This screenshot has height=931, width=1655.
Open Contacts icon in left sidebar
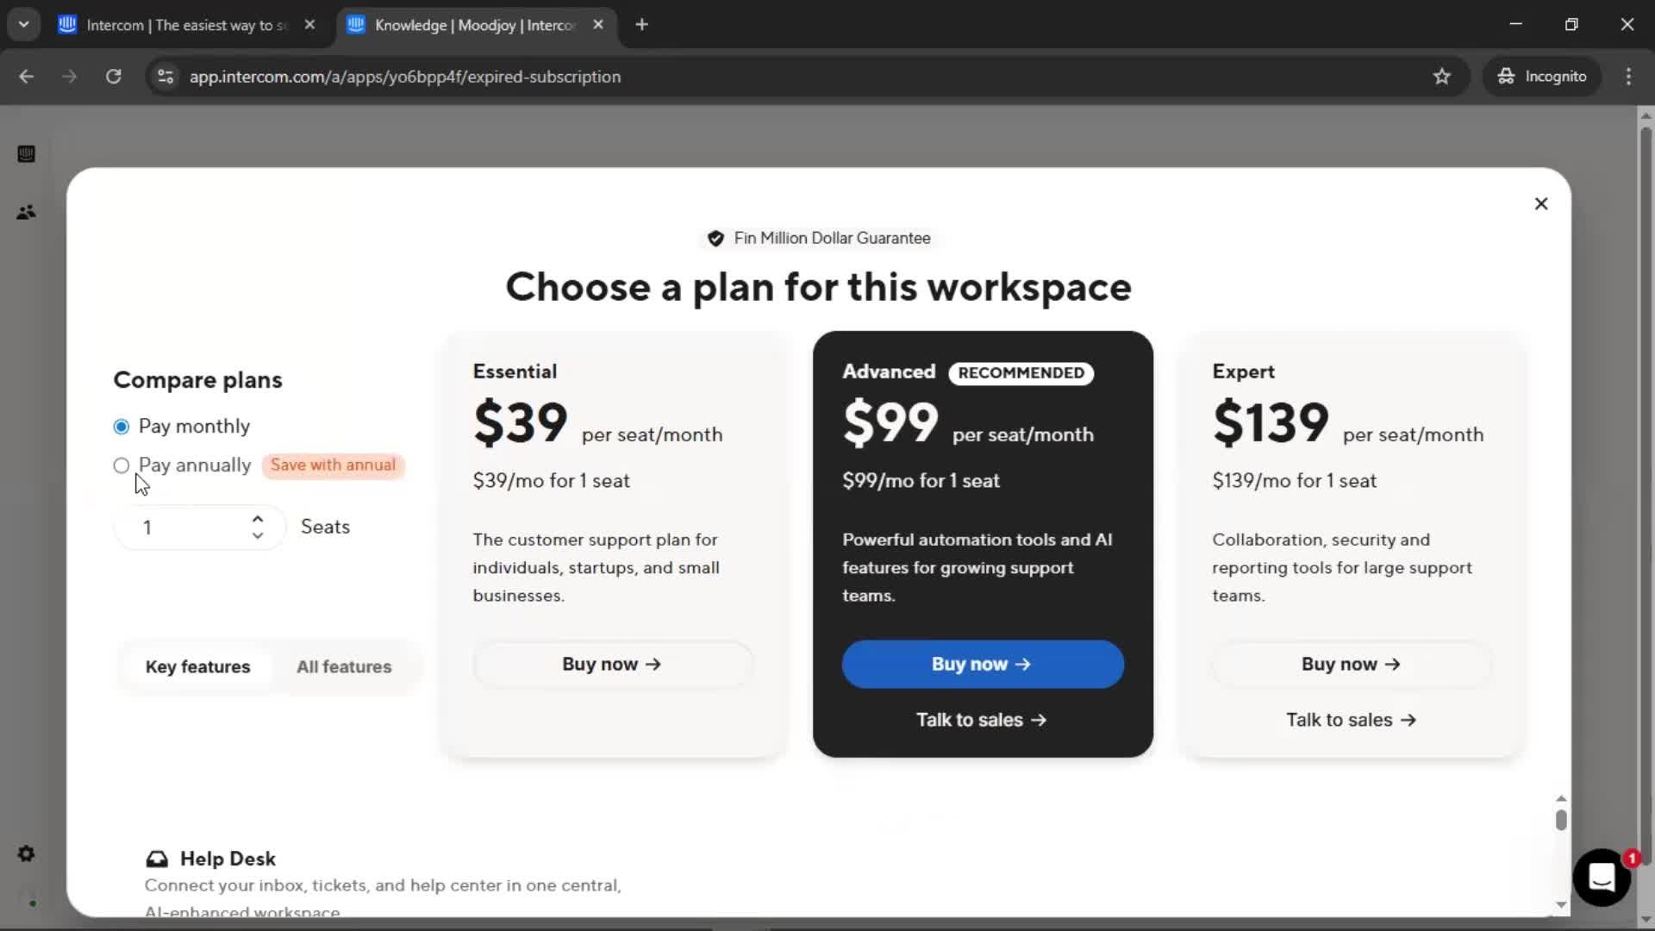pyautogui.click(x=26, y=212)
